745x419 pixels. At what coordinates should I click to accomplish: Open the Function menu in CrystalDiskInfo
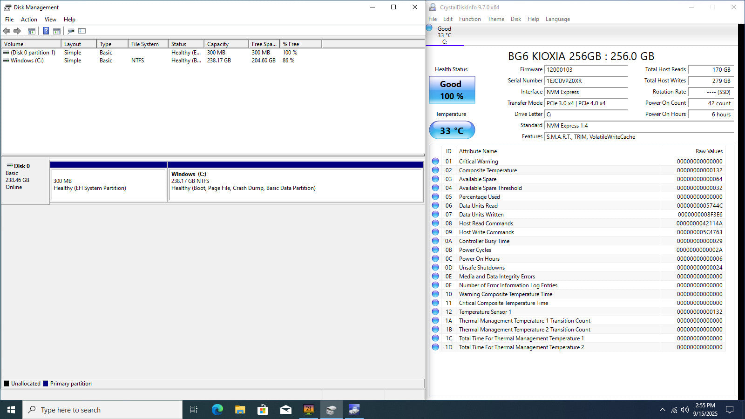(470, 19)
